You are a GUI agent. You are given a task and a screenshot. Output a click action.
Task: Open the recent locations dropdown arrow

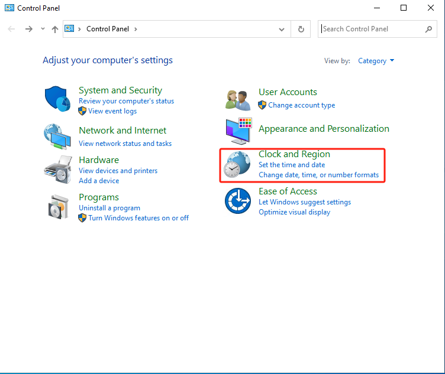pyautogui.click(x=43, y=29)
